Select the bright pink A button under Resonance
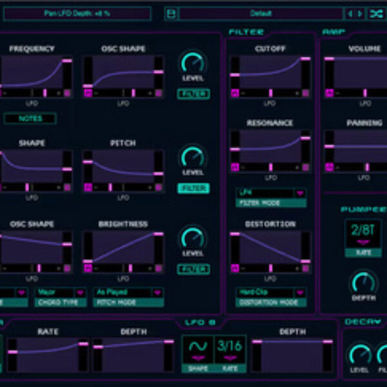Screen dimensions: 387x387 235,168
